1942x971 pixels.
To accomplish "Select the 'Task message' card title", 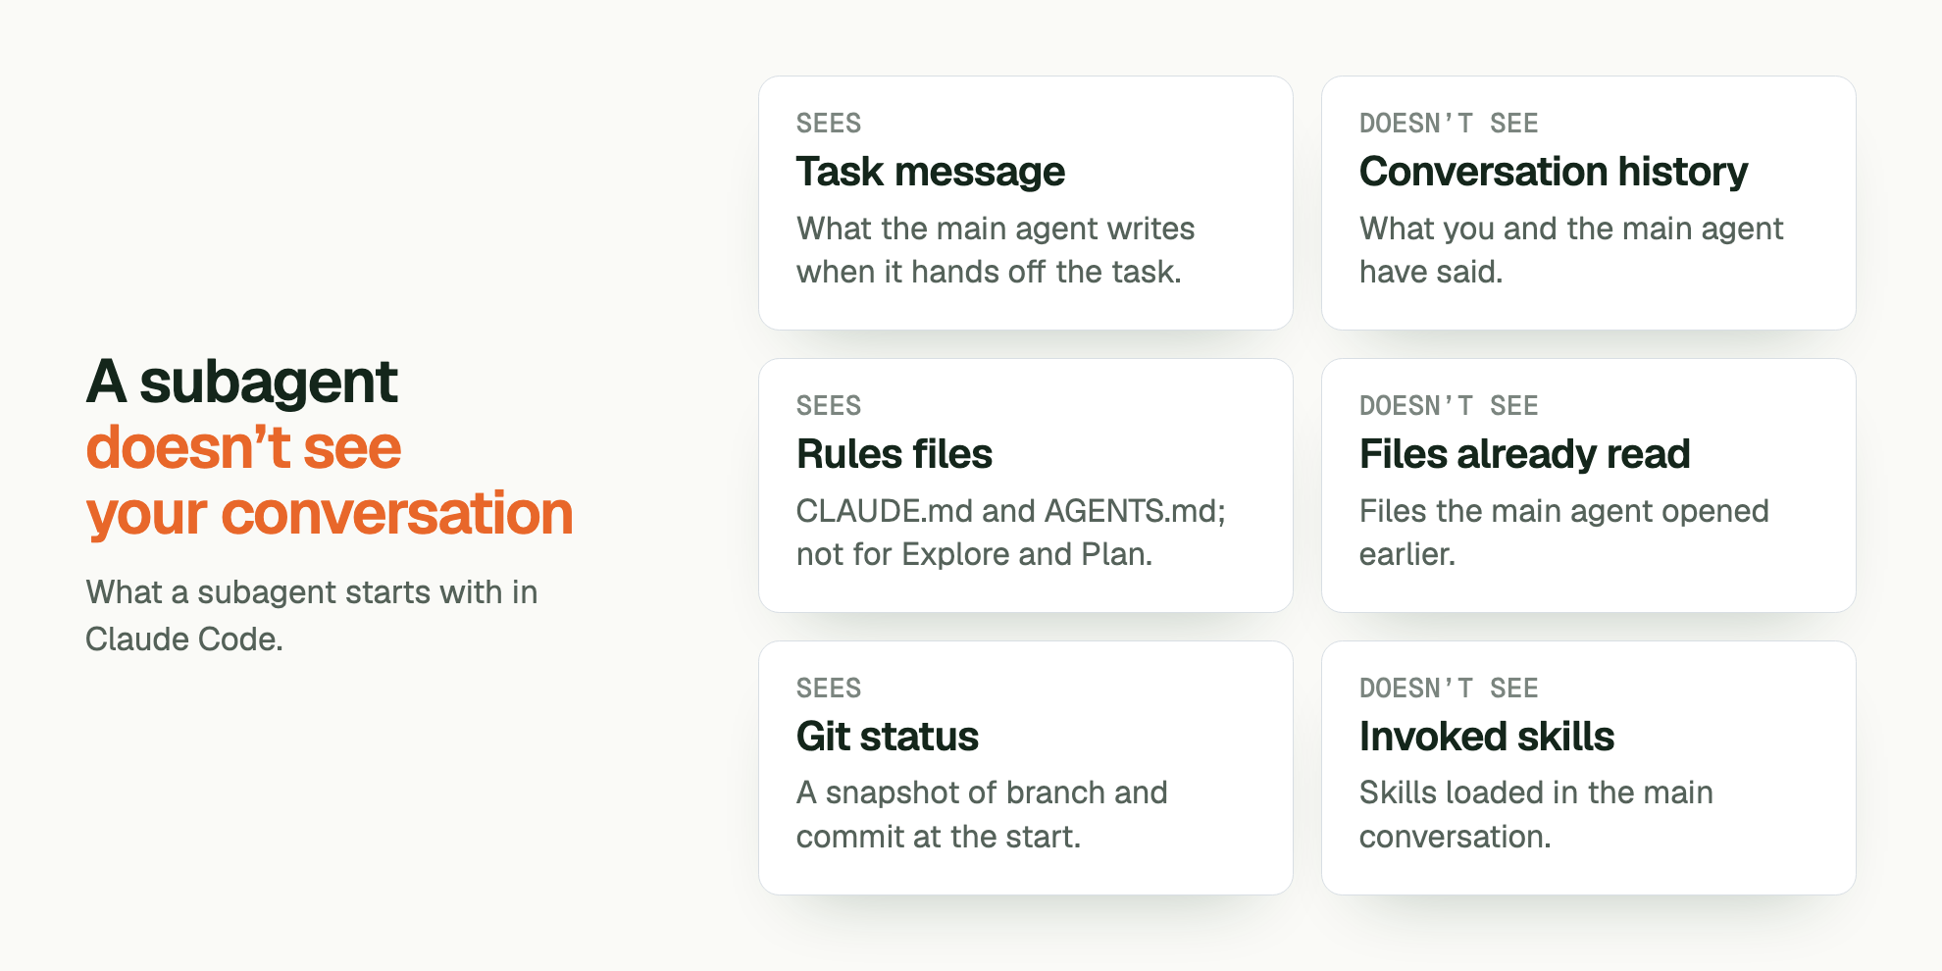I will 930,172.
